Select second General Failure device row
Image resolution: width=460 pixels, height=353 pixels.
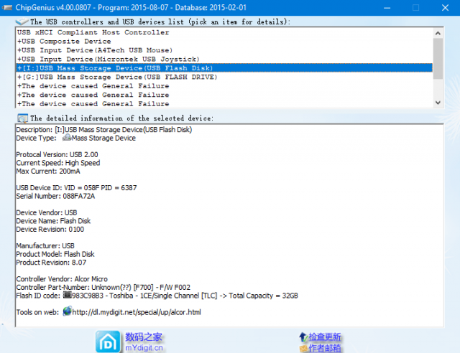[224, 95]
